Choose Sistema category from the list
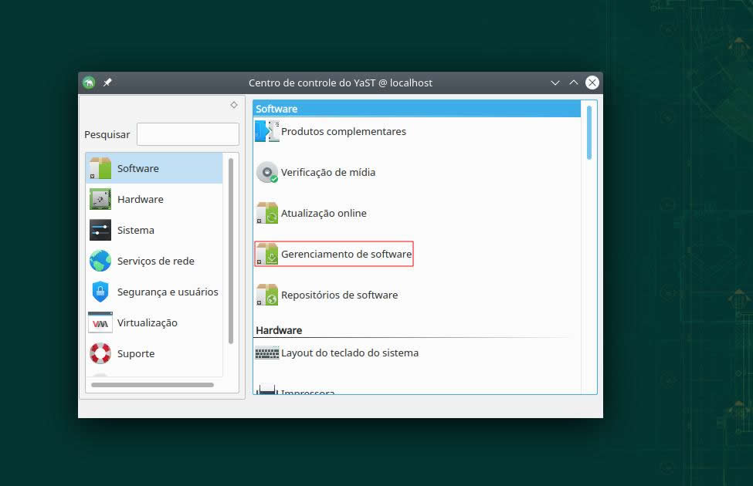The width and height of the screenshot is (753, 486). click(135, 230)
